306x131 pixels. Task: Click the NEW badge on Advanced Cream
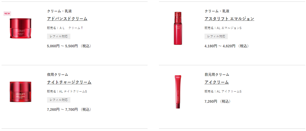point(7,13)
